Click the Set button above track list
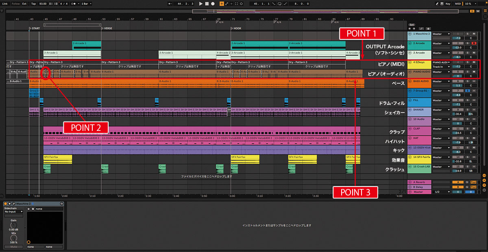This screenshot has width=488, height=252. (412, 24)
